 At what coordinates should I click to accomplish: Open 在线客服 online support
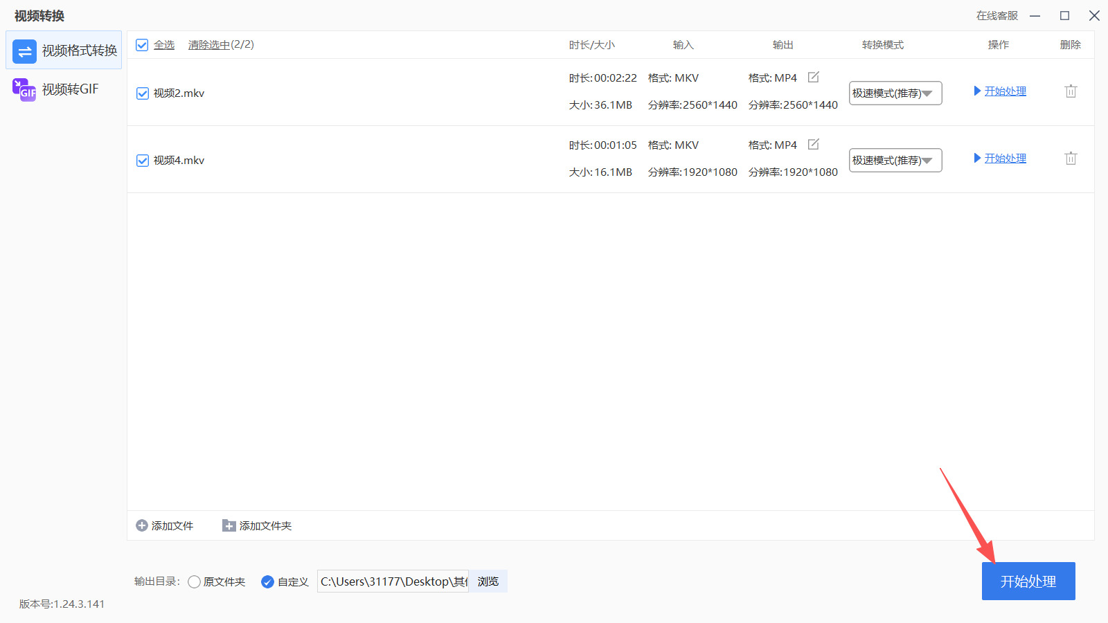pos(997,16)
